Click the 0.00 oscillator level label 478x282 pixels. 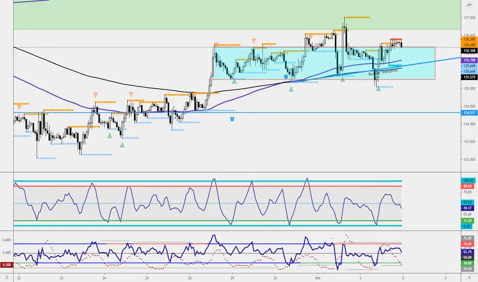tap(467, 226)
